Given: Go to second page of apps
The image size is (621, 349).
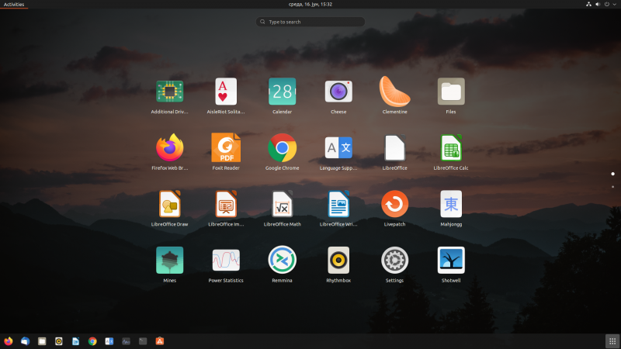Looking at the screenshot, I should [612, 187].
